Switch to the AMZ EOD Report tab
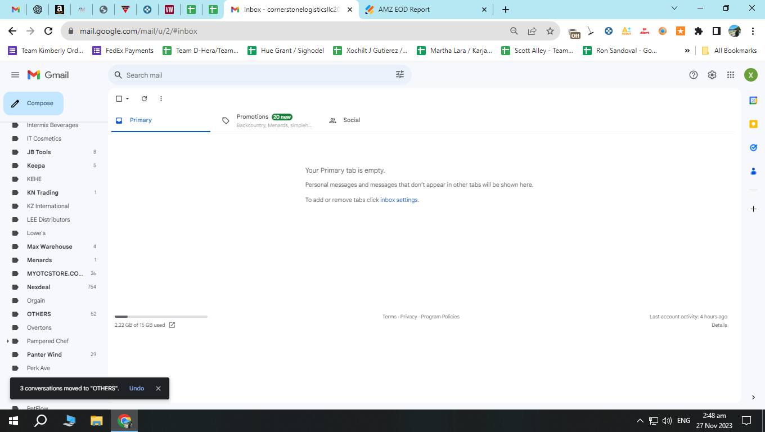Viewport: 765px width, 432px height. pos(425,10)
